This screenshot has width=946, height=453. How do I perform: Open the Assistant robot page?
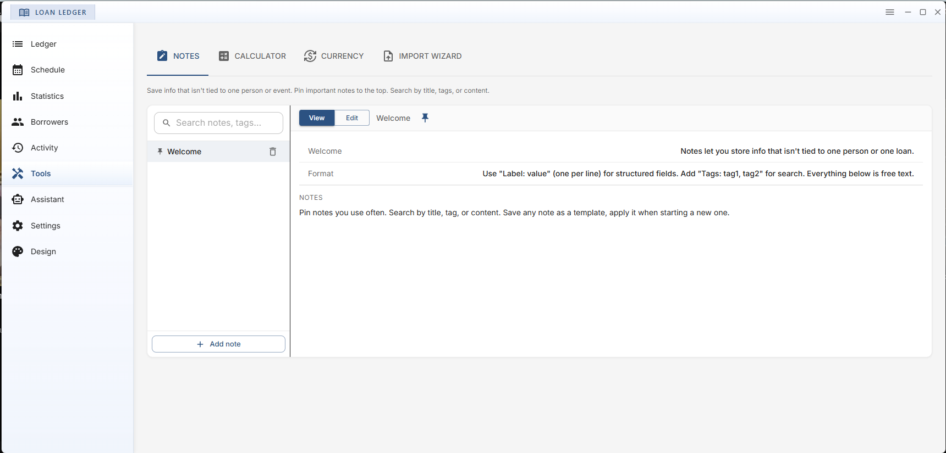(x=47, y=199)
